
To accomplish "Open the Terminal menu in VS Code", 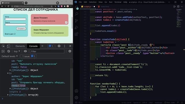I will pos(118,2).
